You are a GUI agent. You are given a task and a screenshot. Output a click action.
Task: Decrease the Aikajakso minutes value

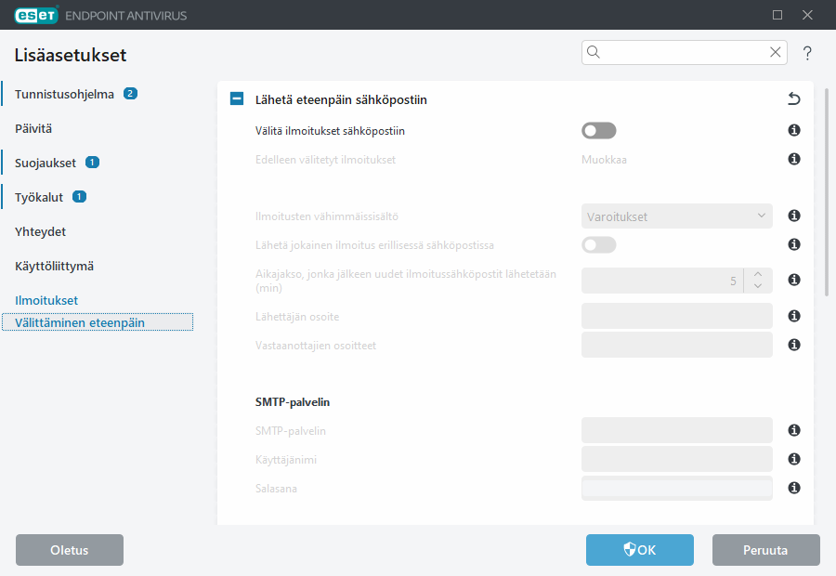(x=758, y=286)
